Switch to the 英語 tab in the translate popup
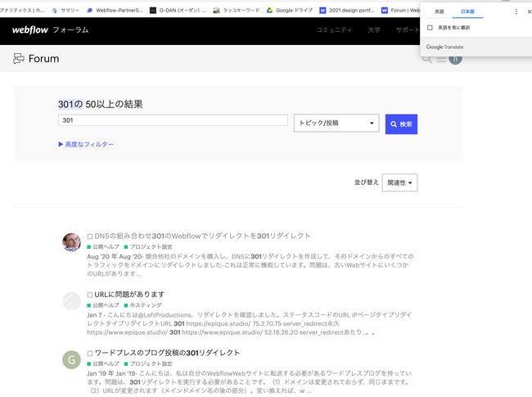532x397 pixels. 439,11
